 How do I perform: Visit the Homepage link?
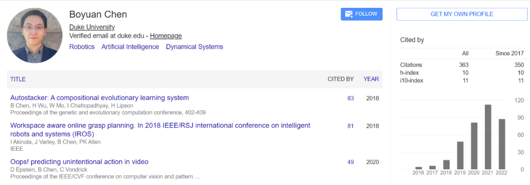(x=166, y=36)
